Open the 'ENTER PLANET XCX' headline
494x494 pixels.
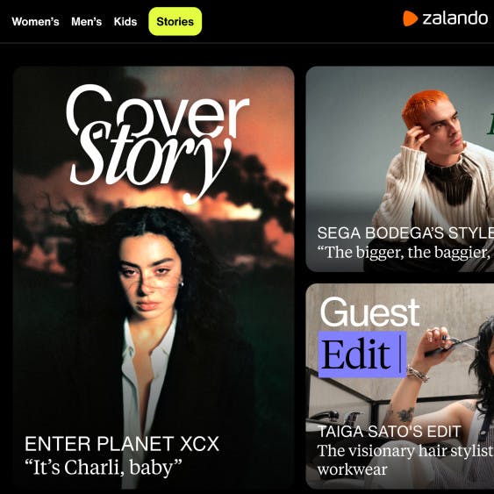(122, 444)
